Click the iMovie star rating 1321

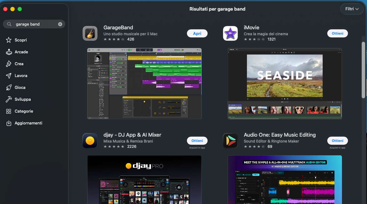coord(260,39)
